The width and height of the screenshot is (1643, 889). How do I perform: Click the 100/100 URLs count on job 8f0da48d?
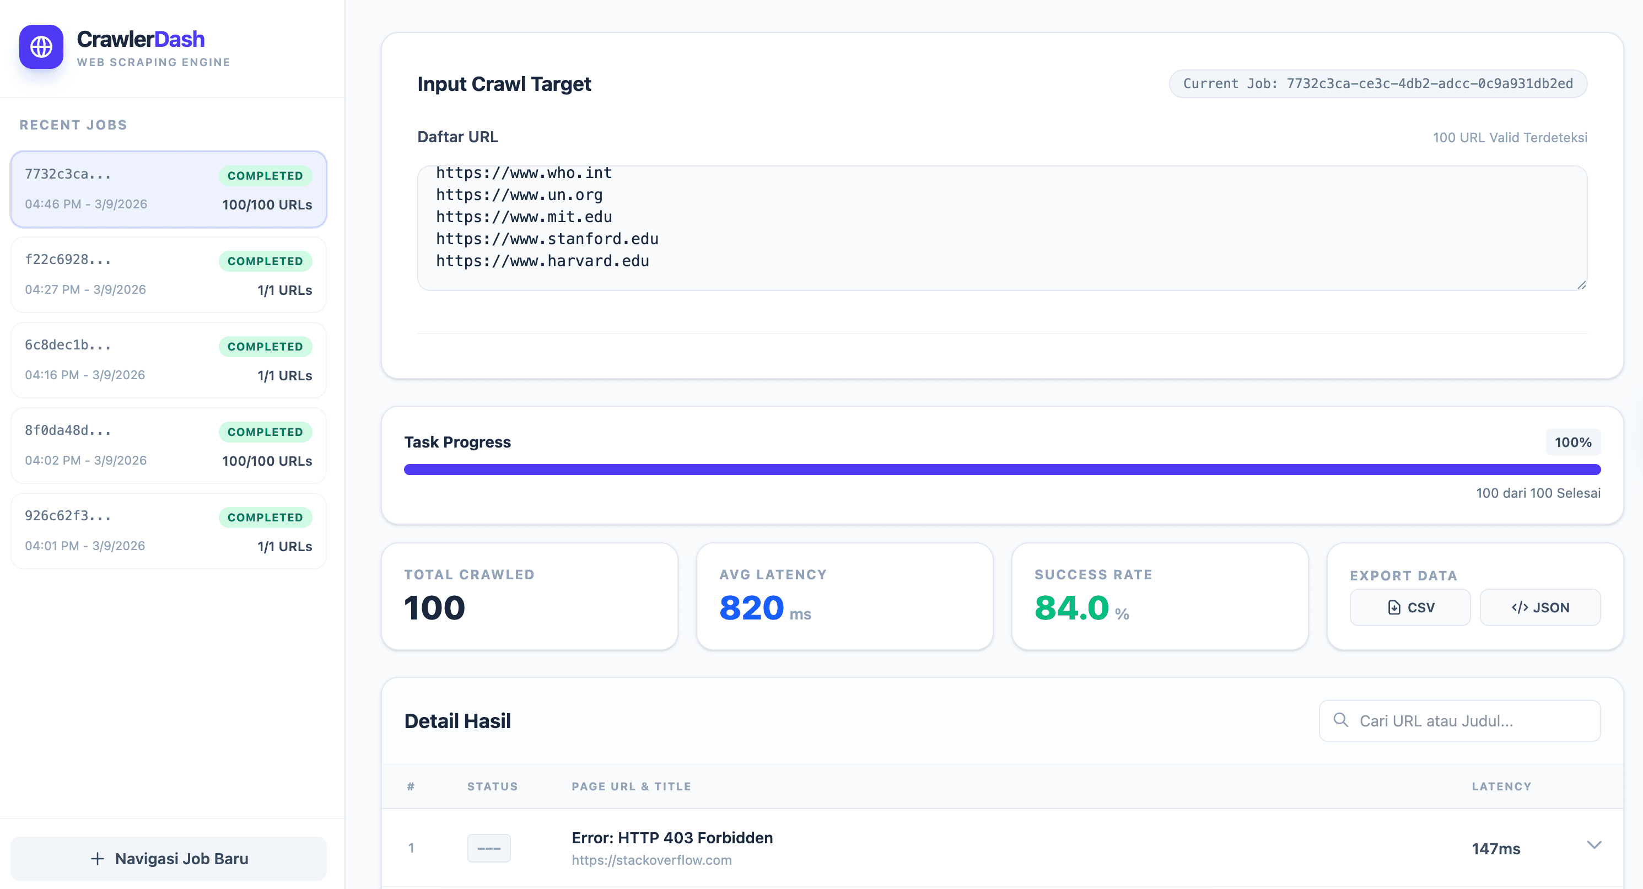267,461
